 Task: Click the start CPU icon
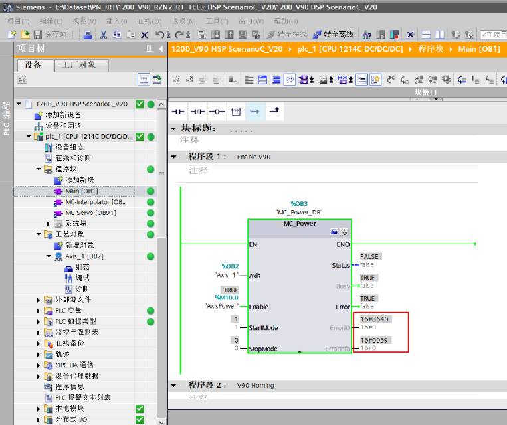tap(381, 35)
